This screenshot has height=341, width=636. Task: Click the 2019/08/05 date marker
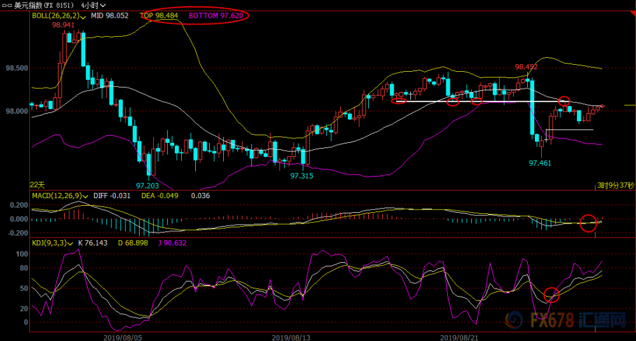pyautogui.click(x=123, y=337)
